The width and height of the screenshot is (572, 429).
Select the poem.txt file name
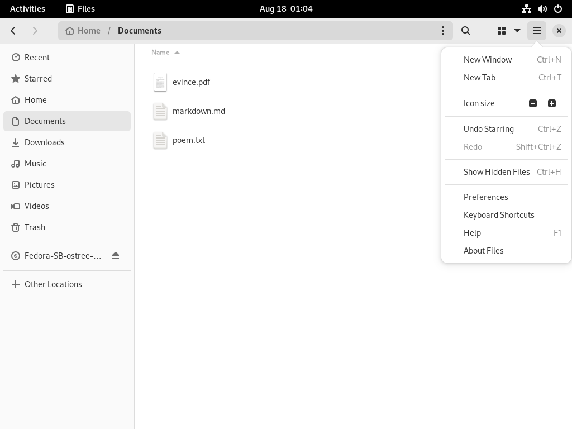[189, 140]
